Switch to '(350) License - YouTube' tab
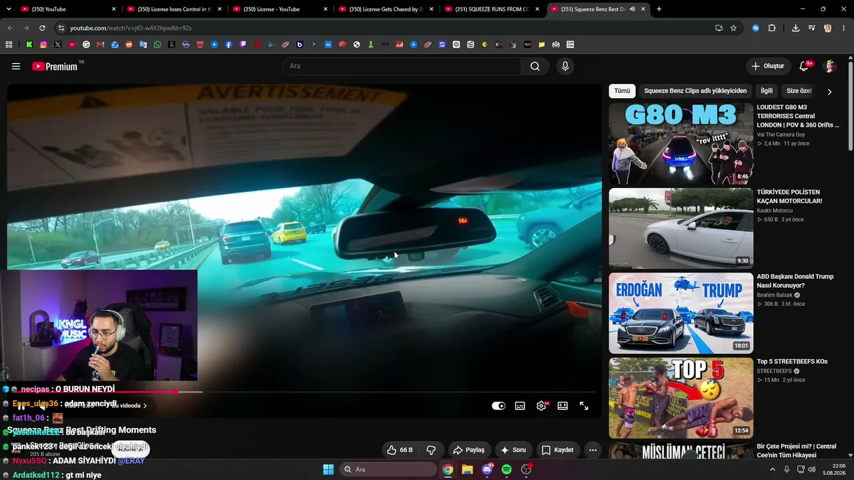 pyautogui.click(x=280, y=9)
